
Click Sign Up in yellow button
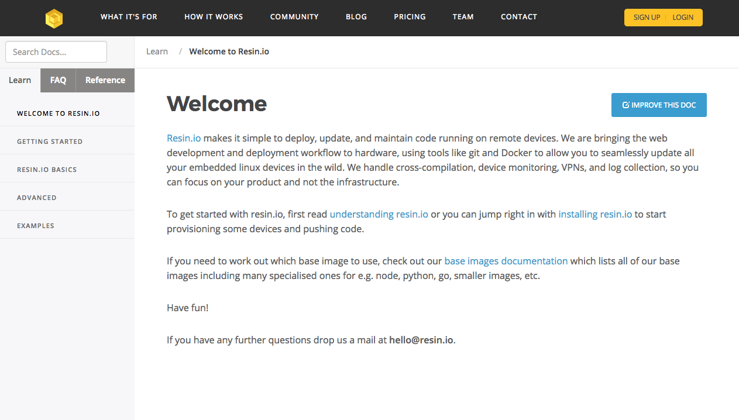click(647, 18)
